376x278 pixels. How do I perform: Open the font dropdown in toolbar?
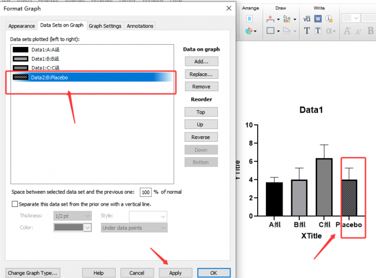point(351,18)
